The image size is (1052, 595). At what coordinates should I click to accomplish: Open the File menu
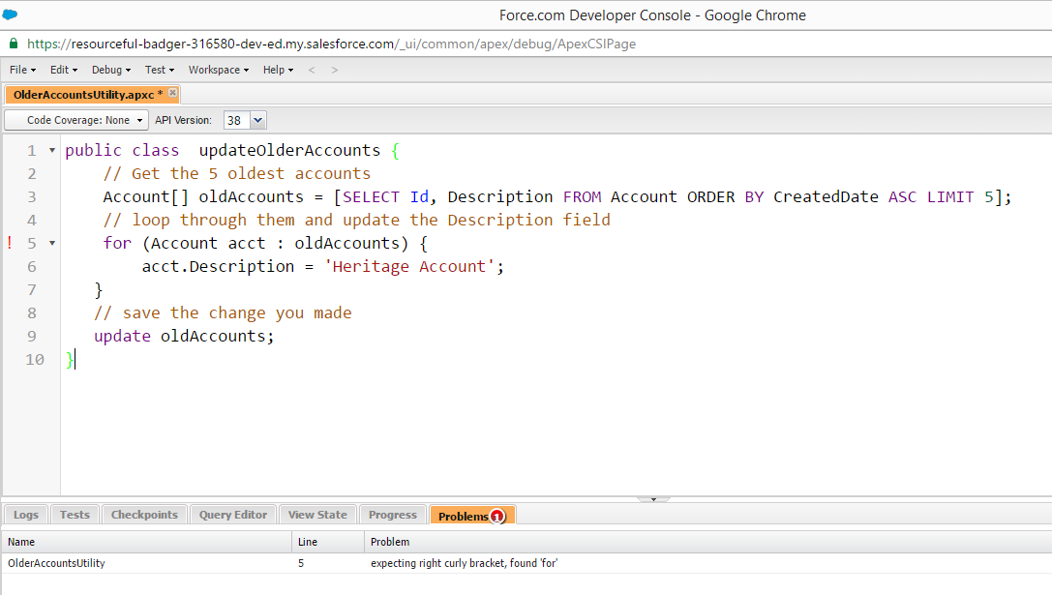tap(22, 70)
